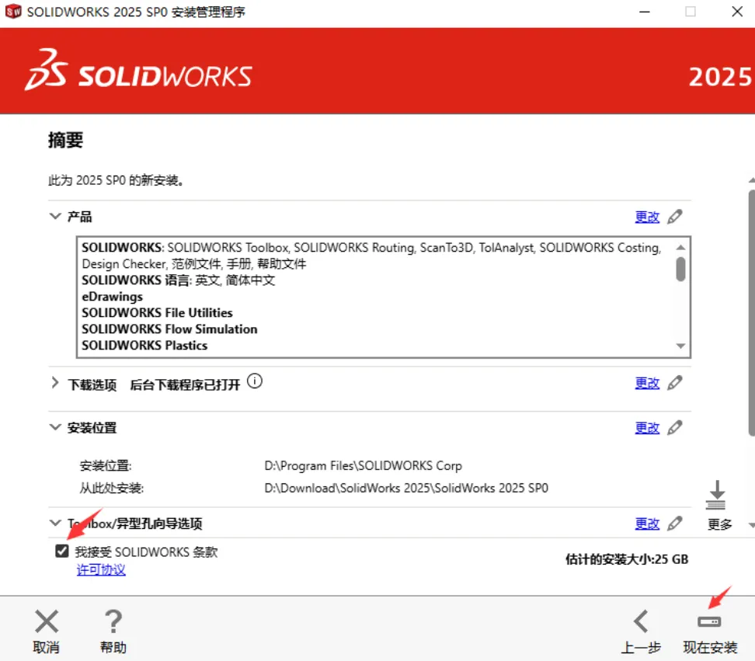Click 此为 2025 SP0 的新安装 text
755x661 pixels.
pos(116,180)
